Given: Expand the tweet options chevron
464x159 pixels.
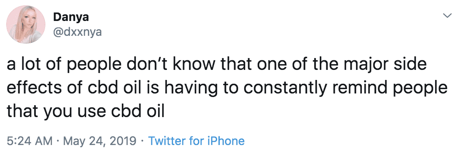Looking at the screenshot, I should click(x=447, y=16).
